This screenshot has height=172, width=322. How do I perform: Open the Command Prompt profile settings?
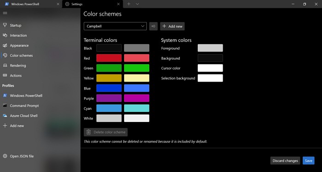pyautogui.click(x=40, y=105)
